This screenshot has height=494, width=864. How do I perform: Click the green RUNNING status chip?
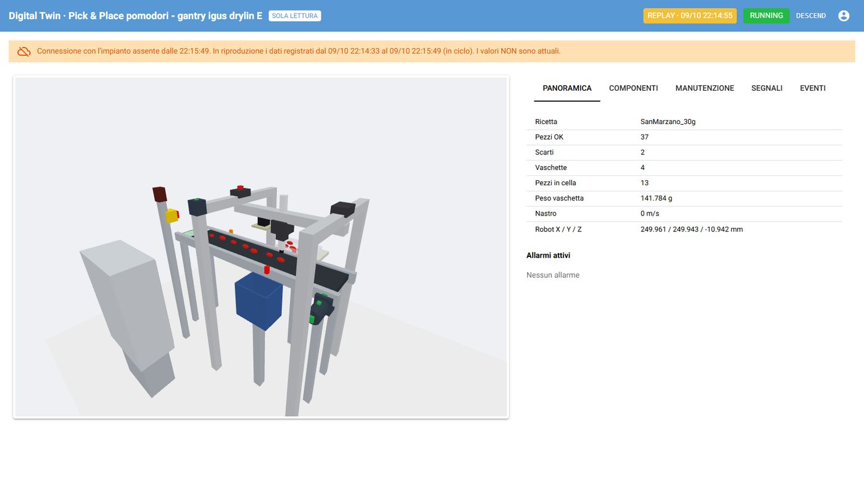coord(766,16)
